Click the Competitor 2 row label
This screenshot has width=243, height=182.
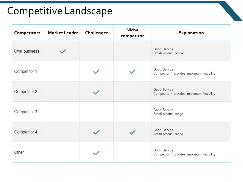coord(26,92)
